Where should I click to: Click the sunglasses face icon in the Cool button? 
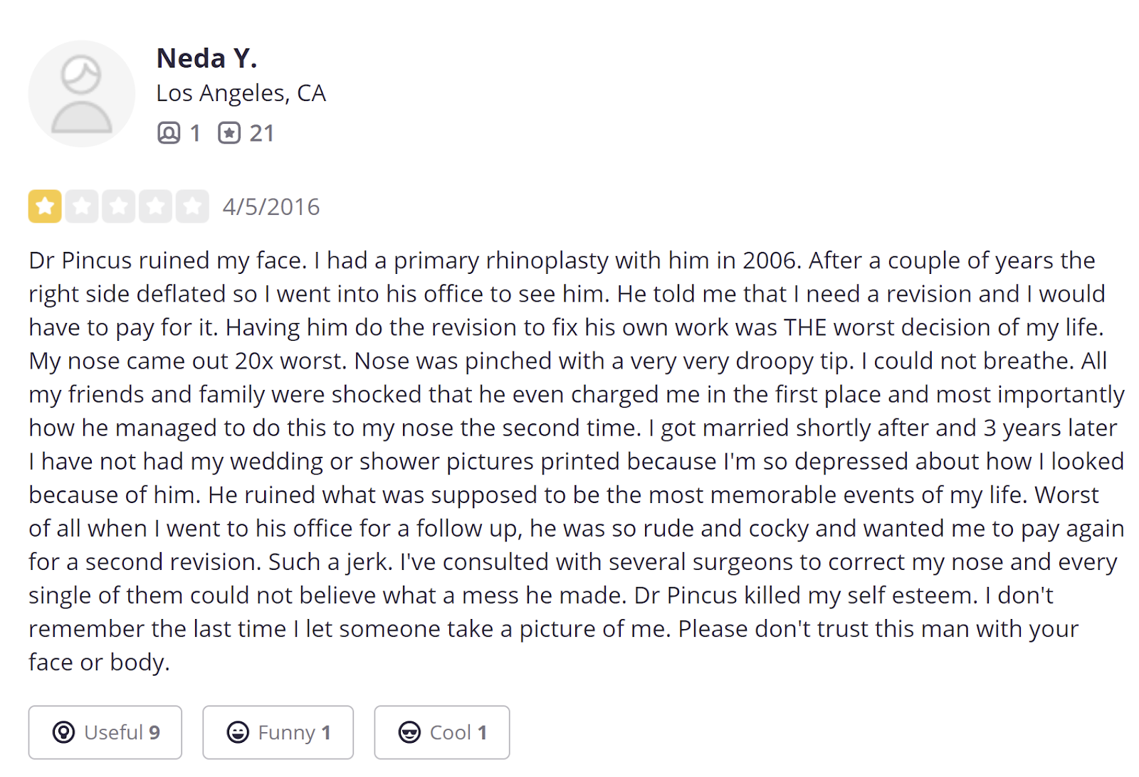pyautogui.click(x=409, y=732)
